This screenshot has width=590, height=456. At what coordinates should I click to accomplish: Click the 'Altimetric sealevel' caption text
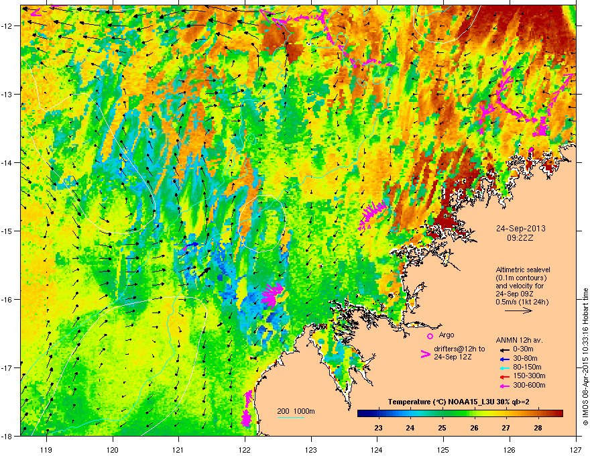(523, 270)
